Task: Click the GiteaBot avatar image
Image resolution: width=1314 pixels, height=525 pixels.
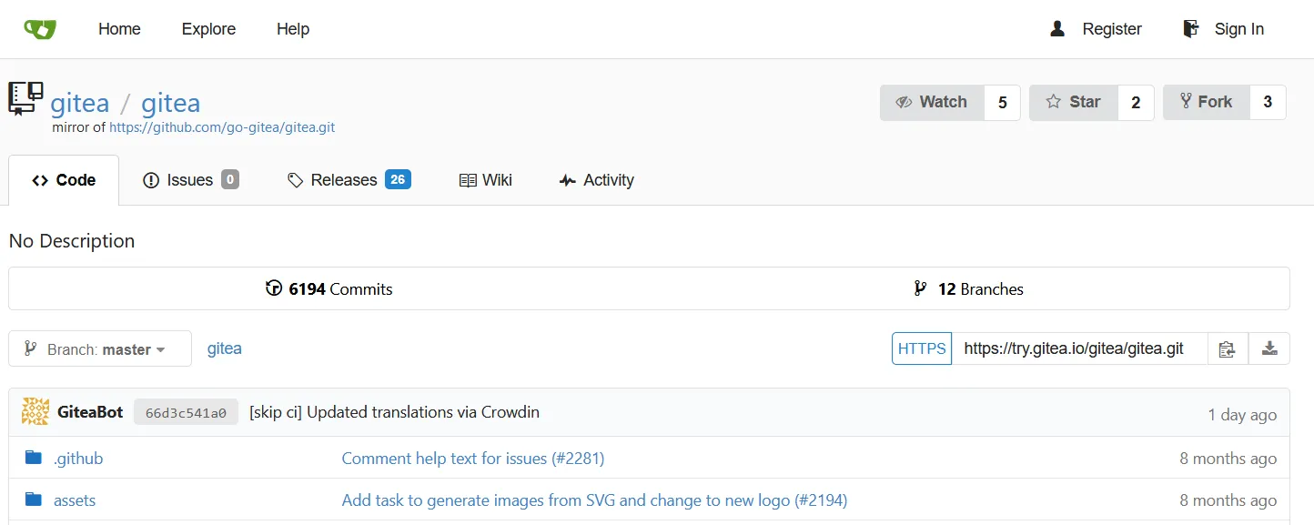Action: click(35, 412)
